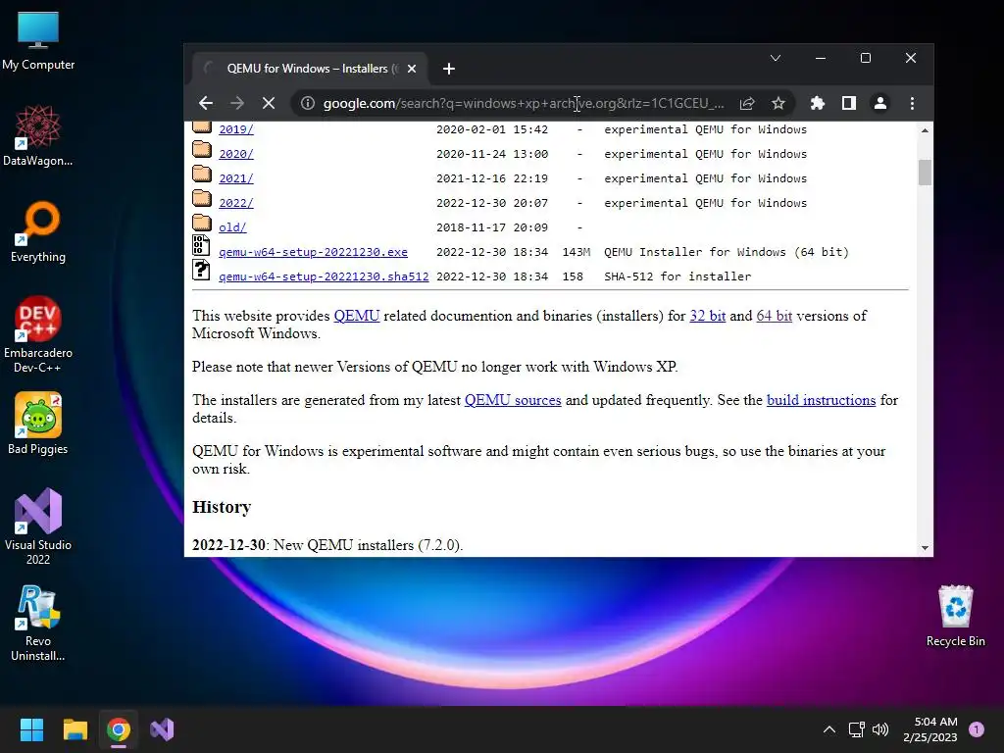This screenshot has width=1004, height=753.
Task: Show hidden system tray icons
Action: (x=829, y=729)
